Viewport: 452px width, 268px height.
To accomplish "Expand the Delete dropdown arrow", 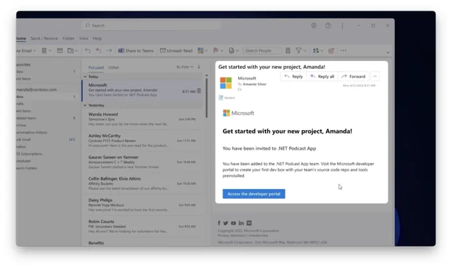I will 50,51.
